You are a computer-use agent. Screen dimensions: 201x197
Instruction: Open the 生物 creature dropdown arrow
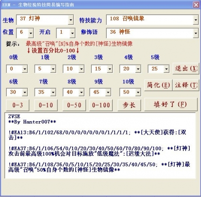pyautogui.click(x=71, y=20)
